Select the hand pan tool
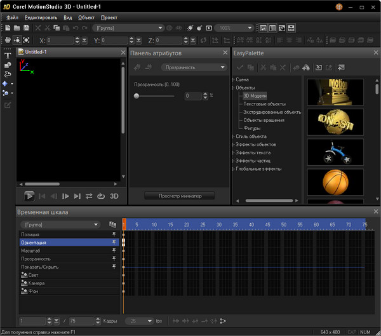The image size is (381, 336). point(8,40)
